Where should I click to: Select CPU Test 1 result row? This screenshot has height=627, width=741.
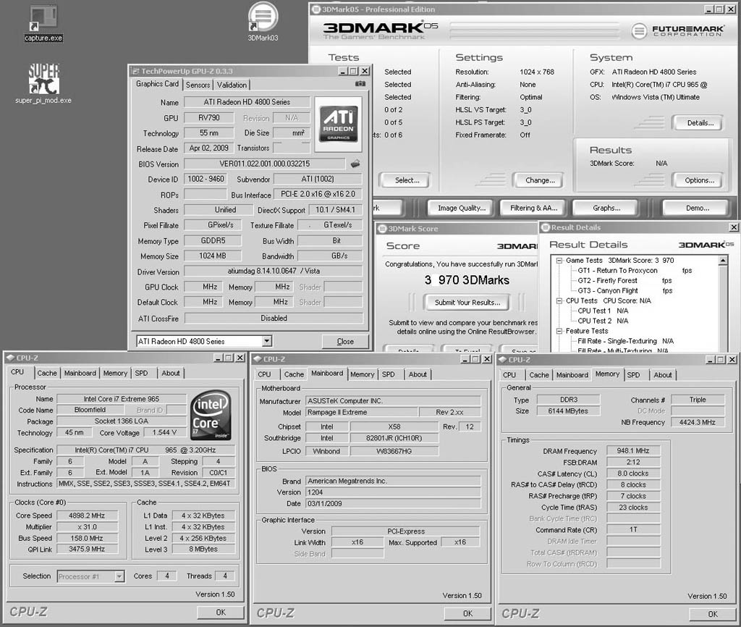603,311
